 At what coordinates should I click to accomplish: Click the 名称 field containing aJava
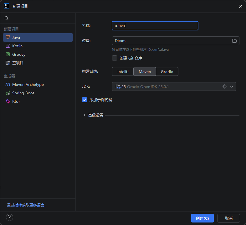pyautogui.click(x=155, y=26)
